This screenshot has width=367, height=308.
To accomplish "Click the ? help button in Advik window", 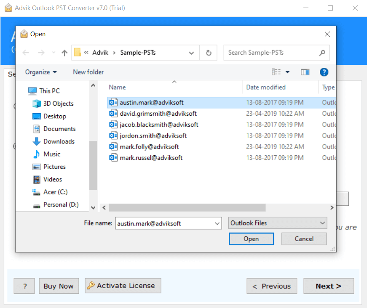I will pyautogui.click(x=24, y=286).
